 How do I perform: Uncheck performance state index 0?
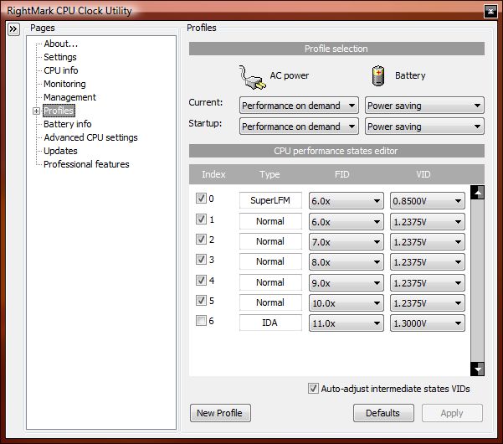tap(201, 198)
